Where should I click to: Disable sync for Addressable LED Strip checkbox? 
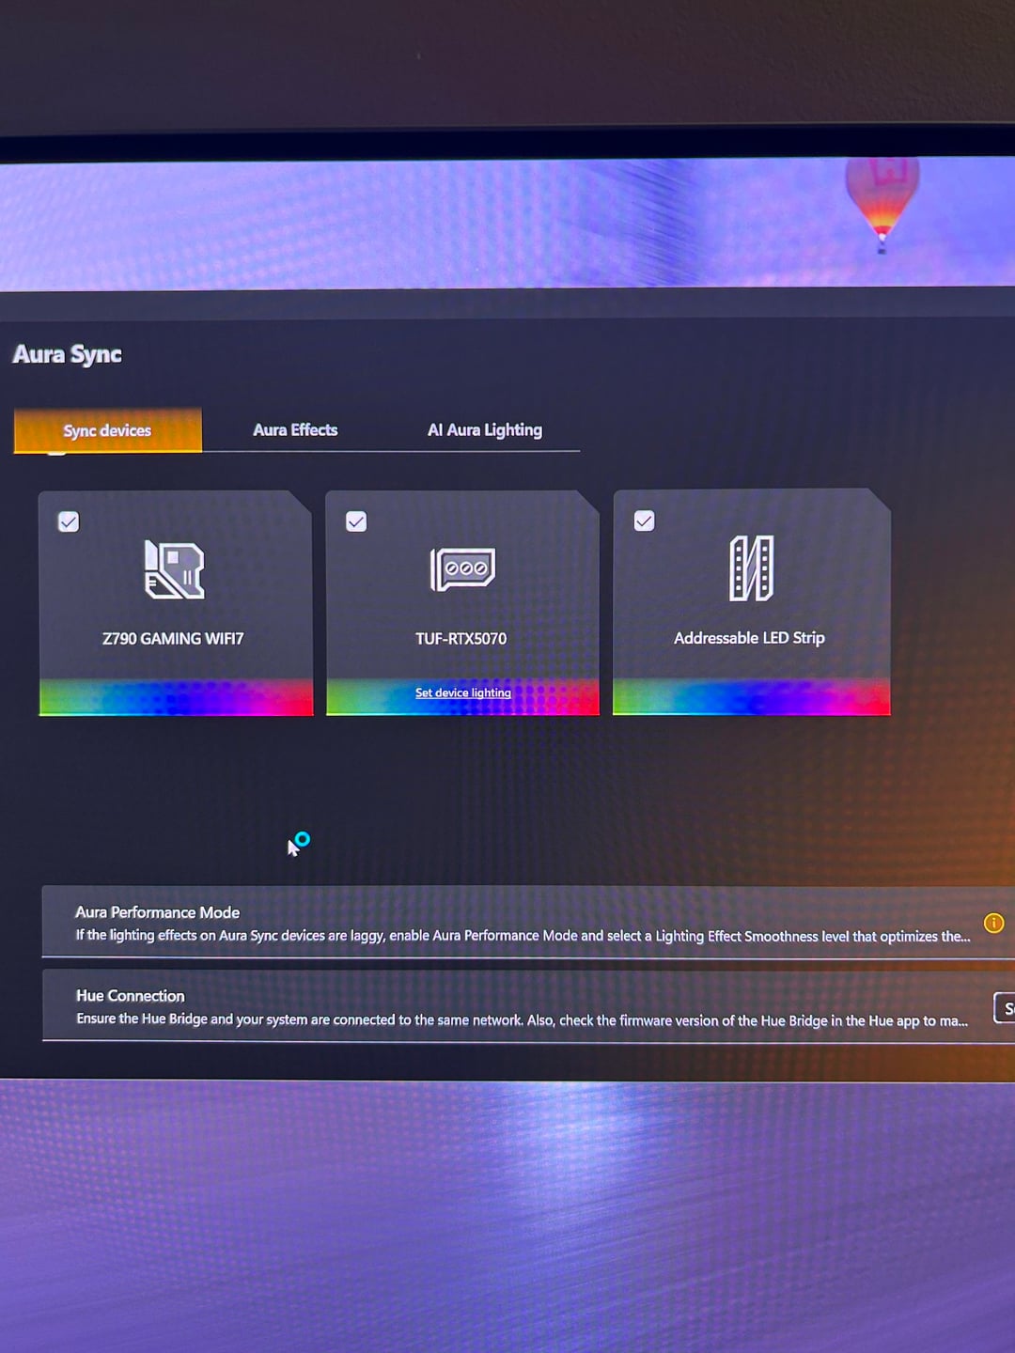[x=644, y=521]
